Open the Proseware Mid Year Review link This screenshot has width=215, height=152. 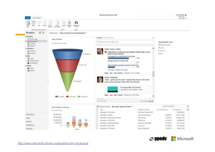point(130,87)
